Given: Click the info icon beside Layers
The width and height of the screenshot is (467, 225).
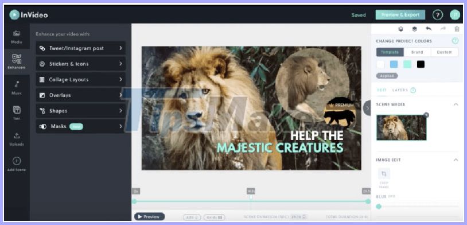Looking at the screenshot, I should point(413,90).
